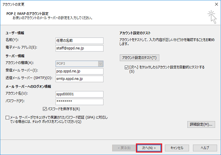Click the アカウント名 field containing sppd00001
Screen dimensions: 221x155
[x=80, y=94]
